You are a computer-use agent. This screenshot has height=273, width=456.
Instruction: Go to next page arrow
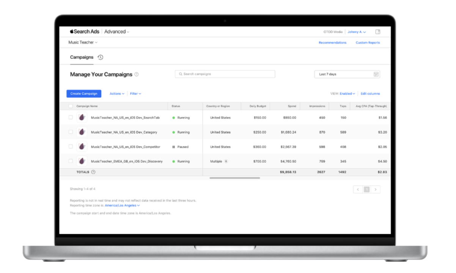pyautogui.click(x=376, y=190)
